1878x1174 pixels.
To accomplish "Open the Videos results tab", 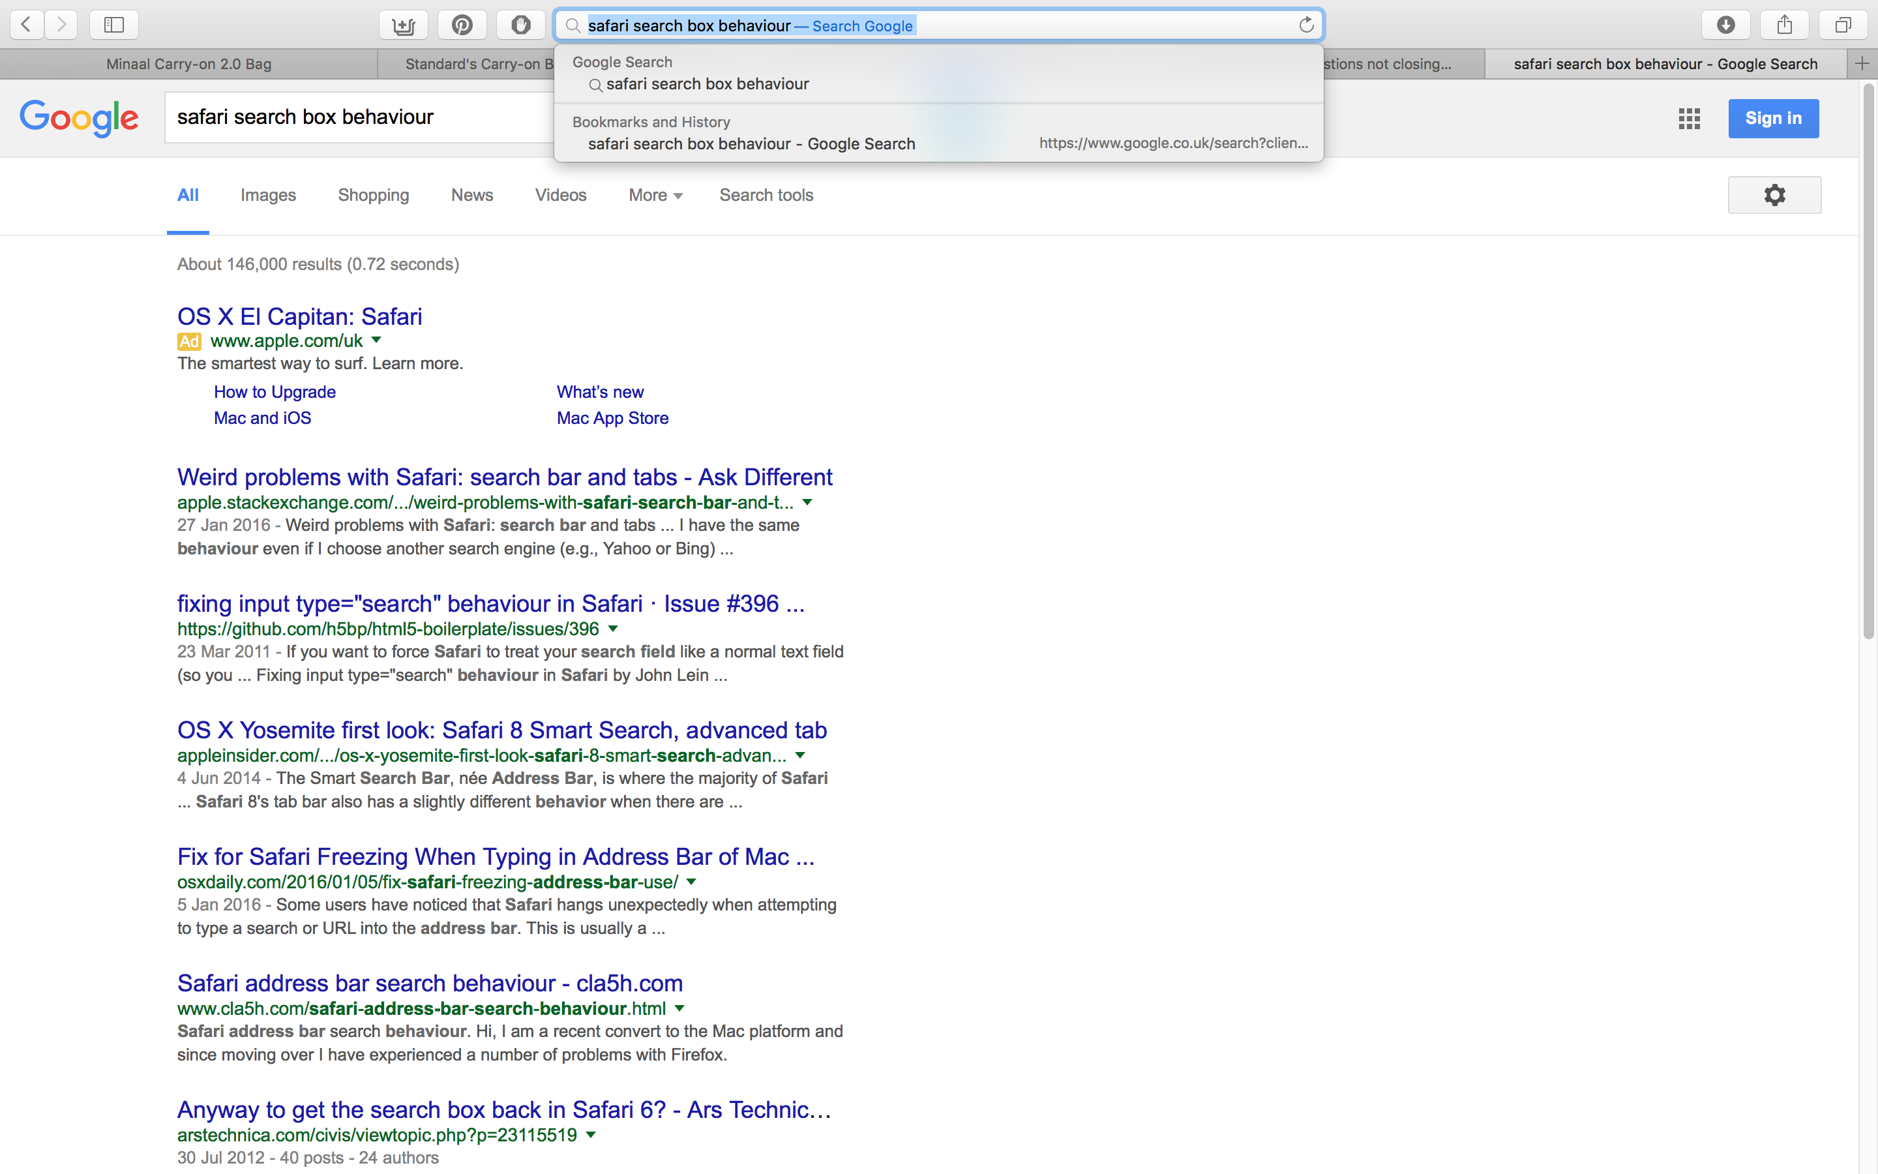I will click(x=560, y=195).
